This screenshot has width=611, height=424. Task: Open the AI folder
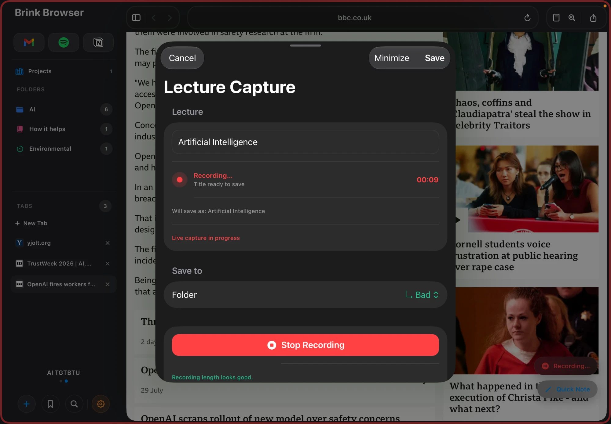click(x=64, y=110)
